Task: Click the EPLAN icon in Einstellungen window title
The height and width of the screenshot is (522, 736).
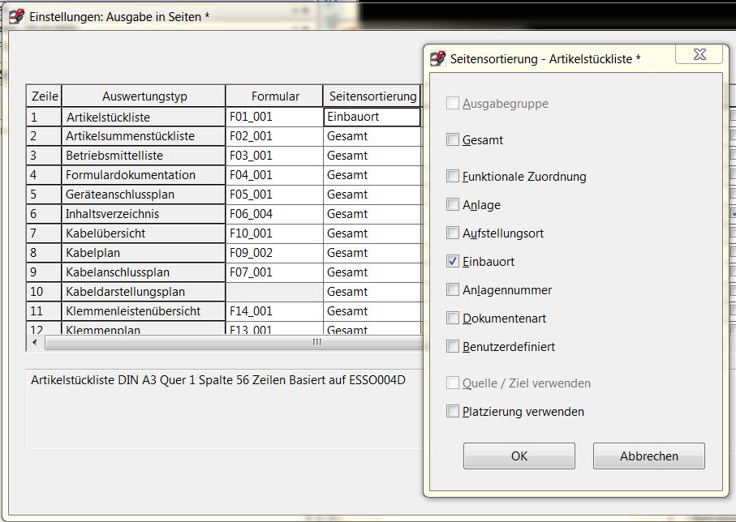Action: [x=17, y=16]
